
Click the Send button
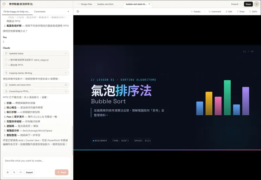62,172
